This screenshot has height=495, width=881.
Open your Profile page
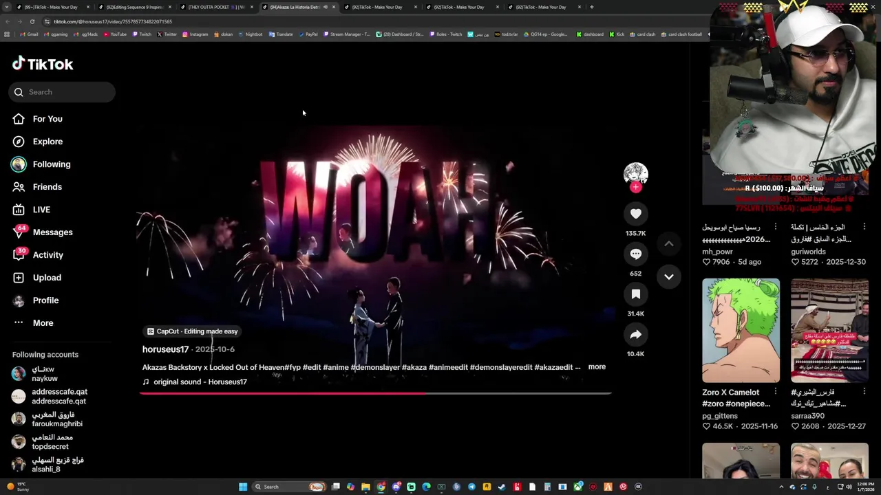coord(36,300)
